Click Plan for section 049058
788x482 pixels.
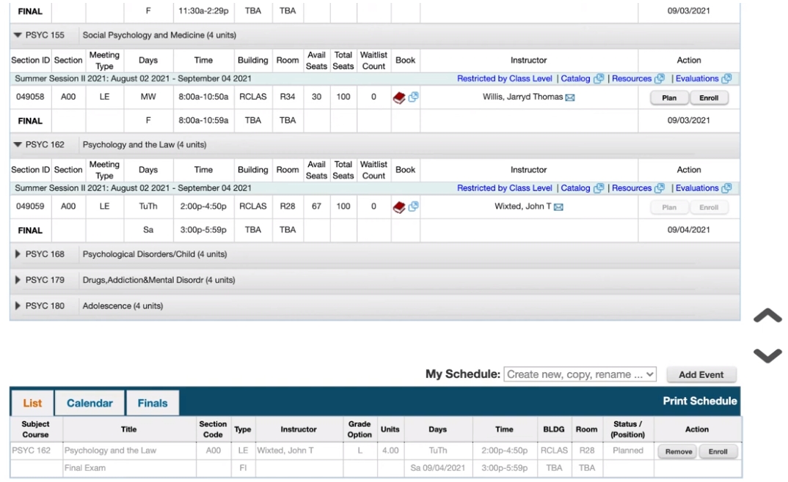pos(669,98)
